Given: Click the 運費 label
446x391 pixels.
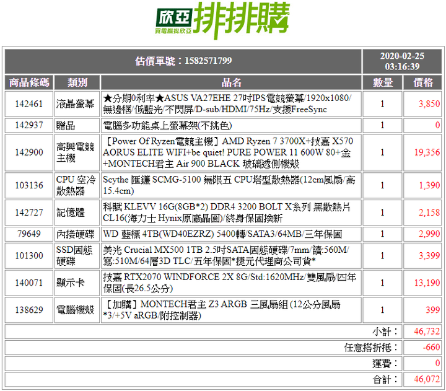Looking at the screenshot, I should tap(385, 363).
